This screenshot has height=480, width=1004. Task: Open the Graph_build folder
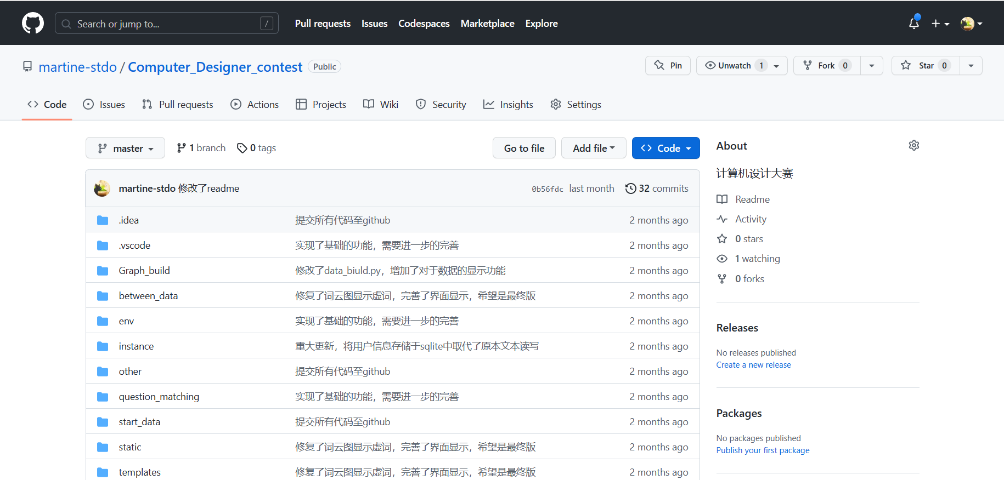click(x=144, y=271)
